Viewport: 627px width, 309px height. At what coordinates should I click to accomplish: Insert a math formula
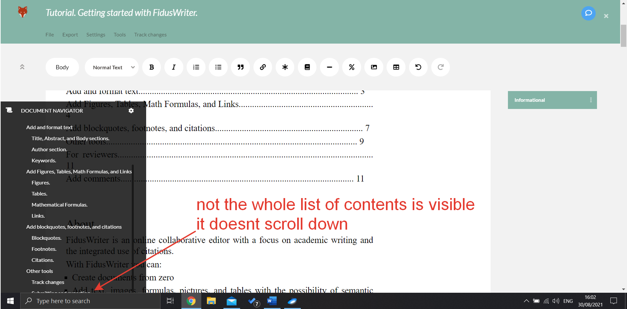[351, 67]
